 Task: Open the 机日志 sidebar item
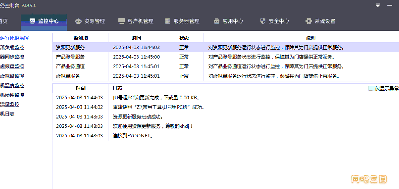click(x=7, y=114)
